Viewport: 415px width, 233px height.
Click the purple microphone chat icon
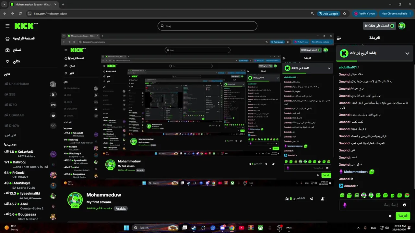(x=345, y=205)
